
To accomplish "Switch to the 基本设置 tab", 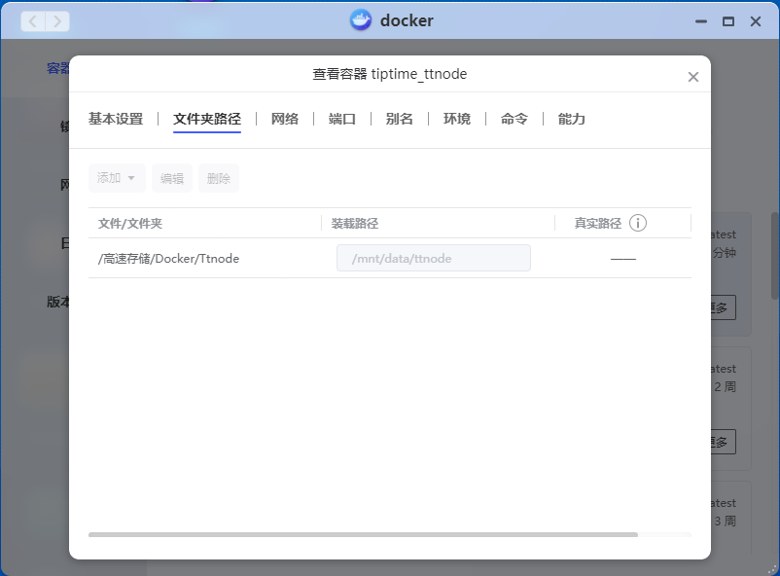I will click(116, 119).
